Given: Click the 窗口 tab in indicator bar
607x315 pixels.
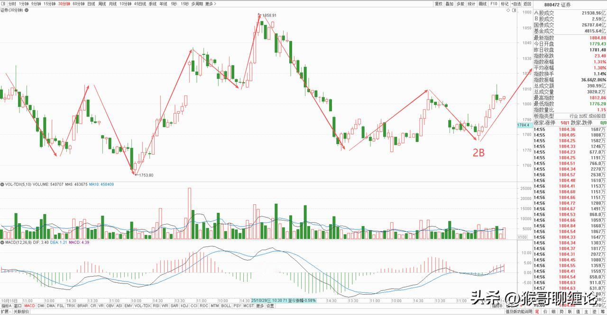Looking at the screenshot, I should pyautogui.click(x=18, y=306).
